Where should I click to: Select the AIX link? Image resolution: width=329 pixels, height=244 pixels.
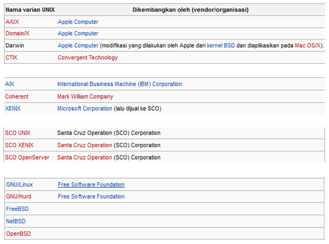10,84
